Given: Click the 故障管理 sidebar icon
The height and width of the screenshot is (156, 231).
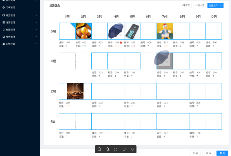Looking at the screenshot, I should point(4,29).
